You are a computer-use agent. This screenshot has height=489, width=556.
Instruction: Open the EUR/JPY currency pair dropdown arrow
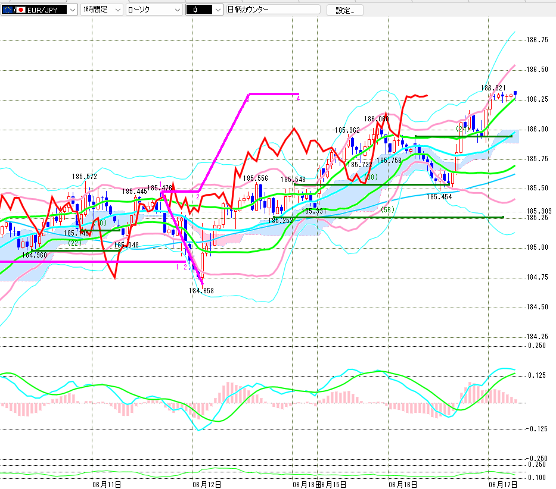[x=73, y=10]
